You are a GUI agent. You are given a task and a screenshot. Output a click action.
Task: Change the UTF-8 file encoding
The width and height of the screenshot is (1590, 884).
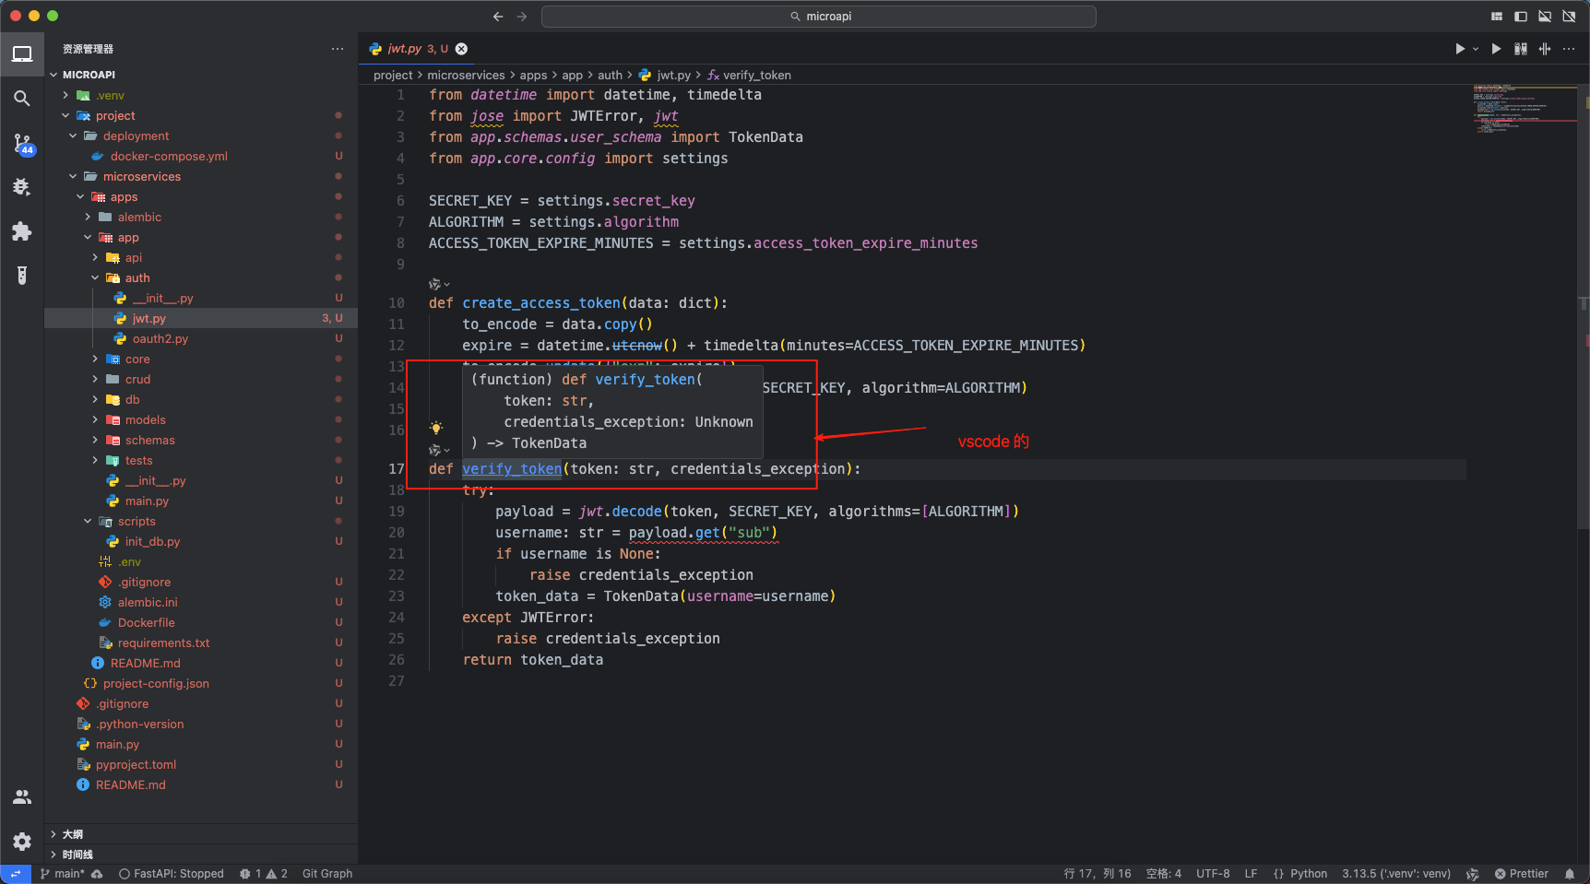click(1213, 874)
